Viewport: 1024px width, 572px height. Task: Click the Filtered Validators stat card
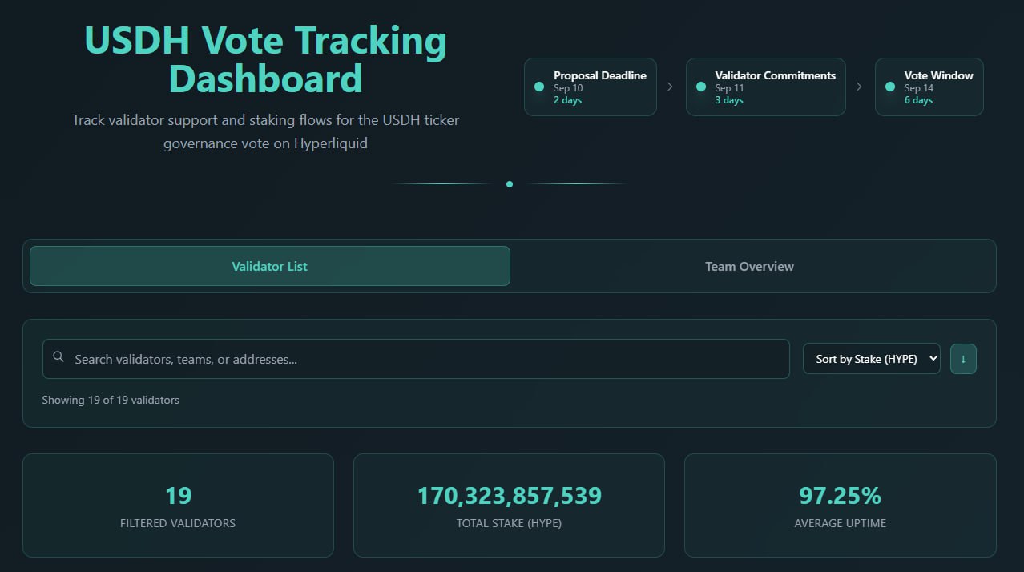click(178, 506)
